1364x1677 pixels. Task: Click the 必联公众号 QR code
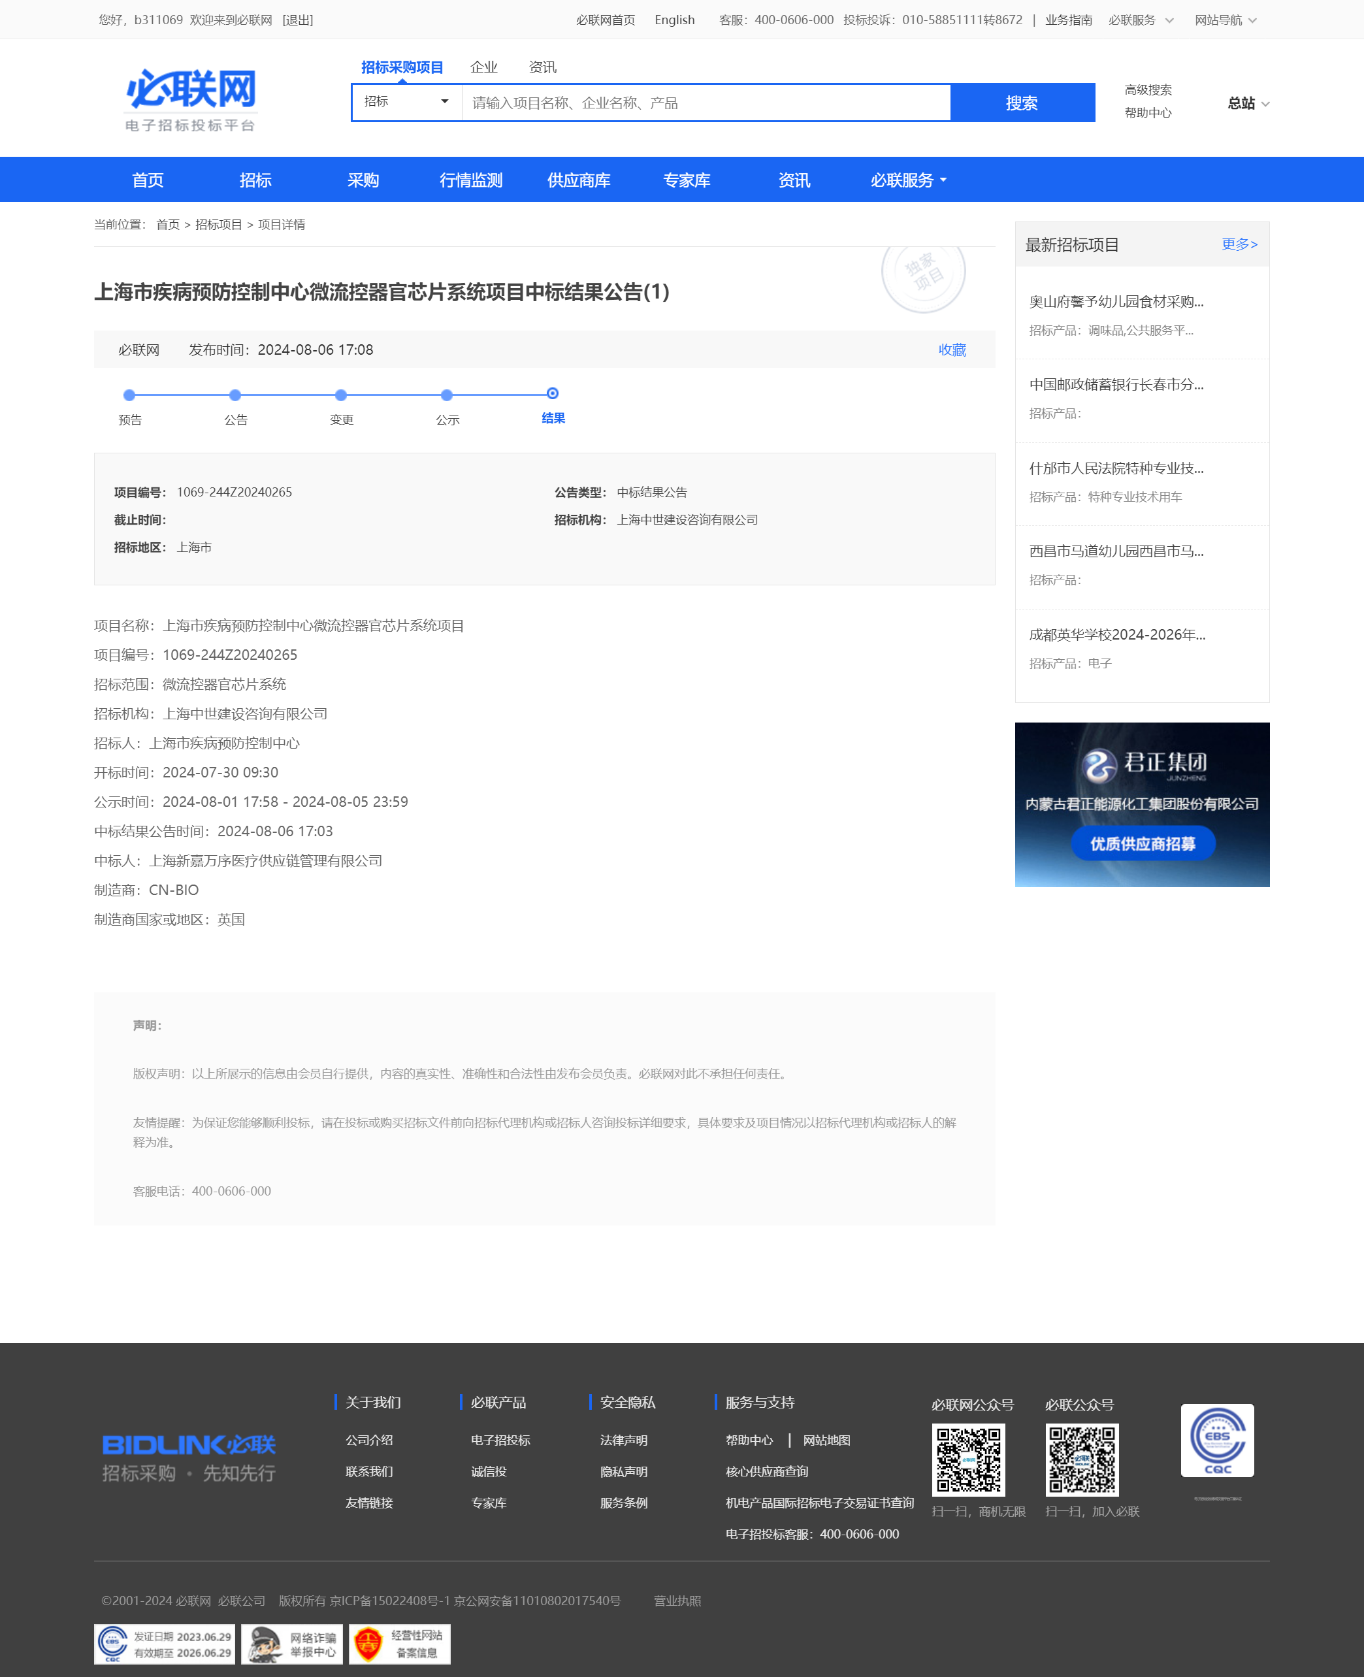pyautogui.click(x=1081, y=1459)
